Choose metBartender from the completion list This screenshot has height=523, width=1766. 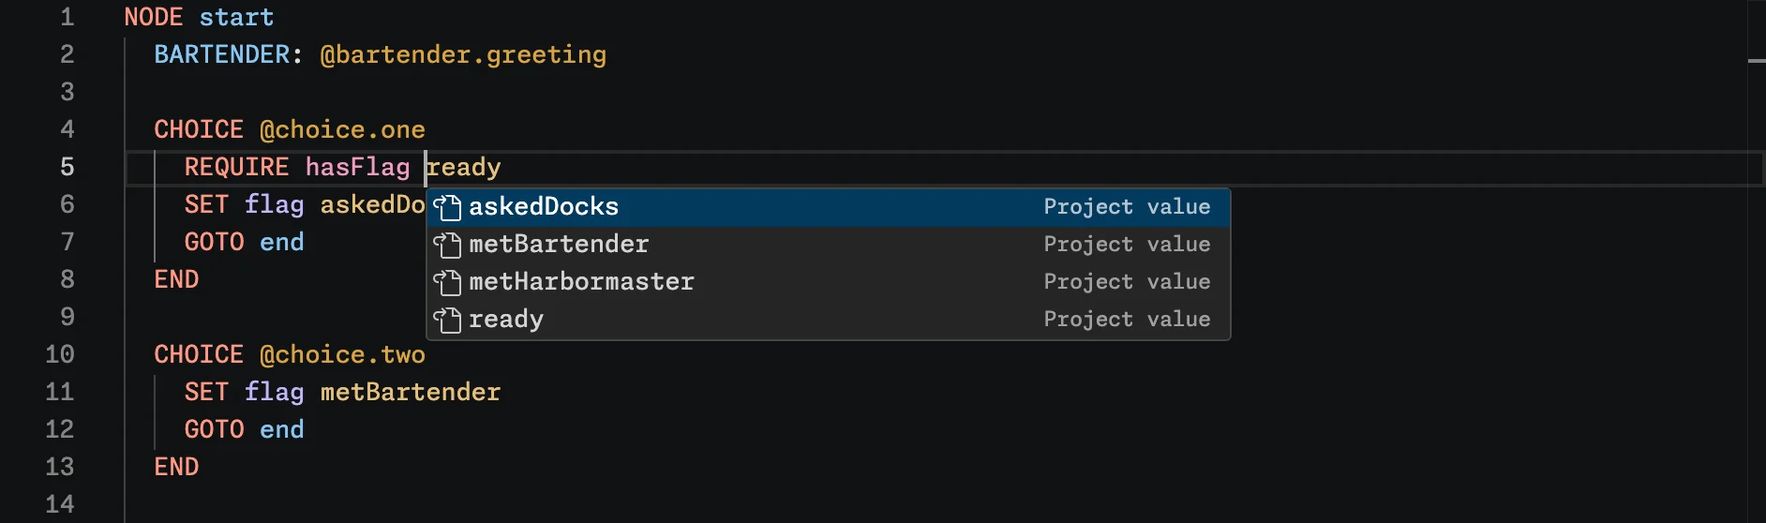[829, 245]
